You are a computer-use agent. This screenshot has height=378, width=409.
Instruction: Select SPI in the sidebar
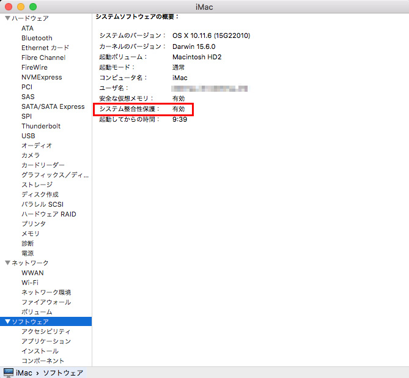27,116
